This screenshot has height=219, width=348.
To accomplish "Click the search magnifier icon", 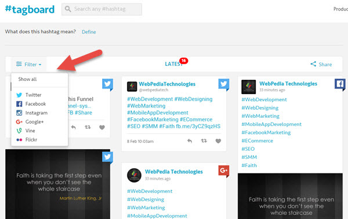I will coord(68,9).
